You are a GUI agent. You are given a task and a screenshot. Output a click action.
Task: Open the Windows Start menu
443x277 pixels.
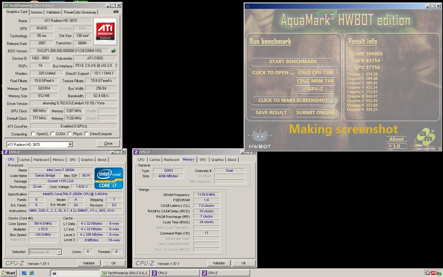point(9,273)
